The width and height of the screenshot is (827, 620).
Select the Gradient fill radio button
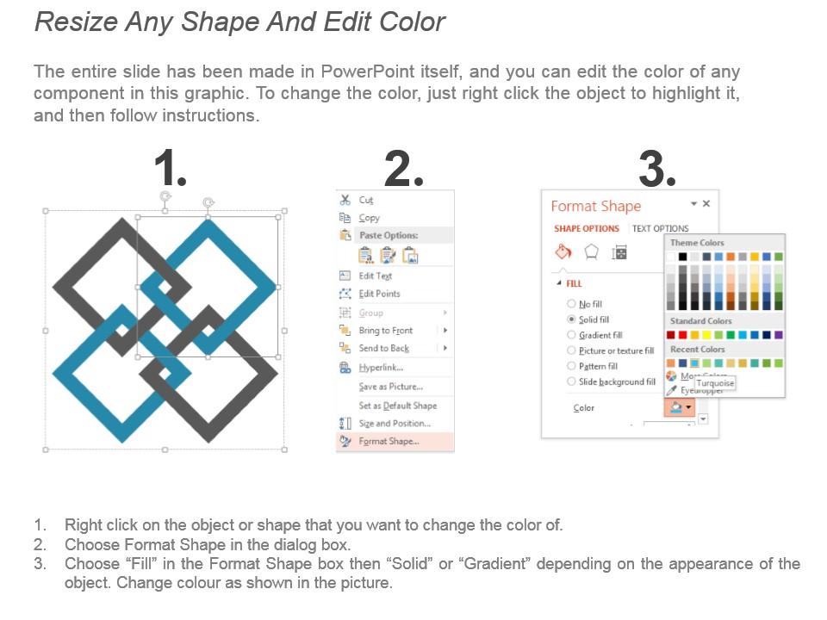pyautogui.click(x=571, y=335)
